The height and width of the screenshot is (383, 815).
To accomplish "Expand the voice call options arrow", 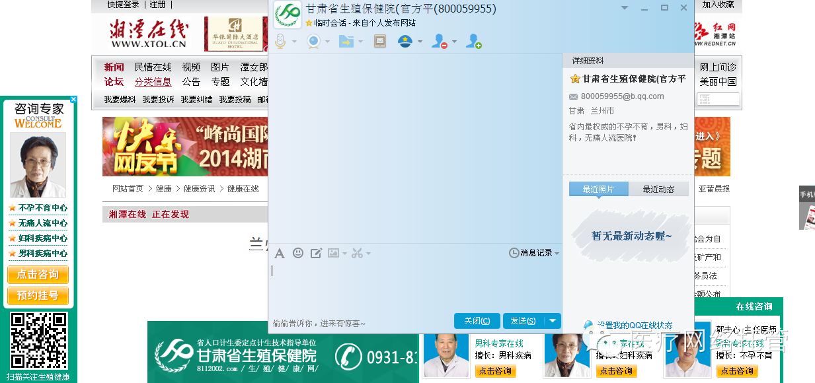I will pos(294,42).
